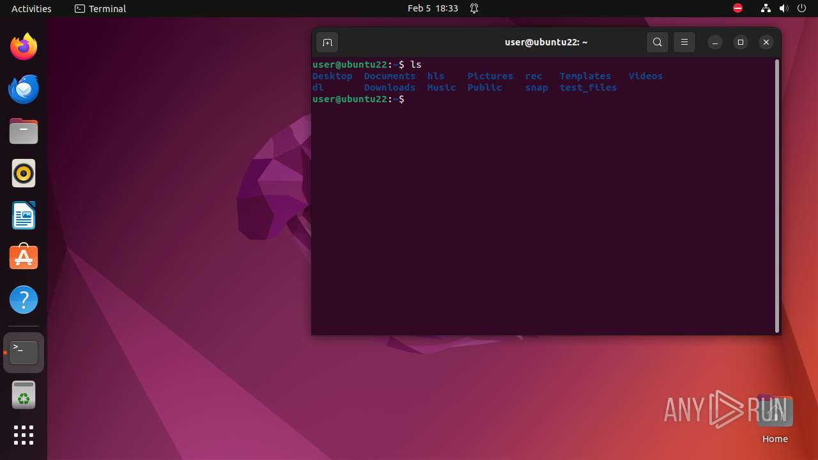818x460 pixels.
Task: Open the Terminal app menu in top bar
Action: [x=100, y=8]
